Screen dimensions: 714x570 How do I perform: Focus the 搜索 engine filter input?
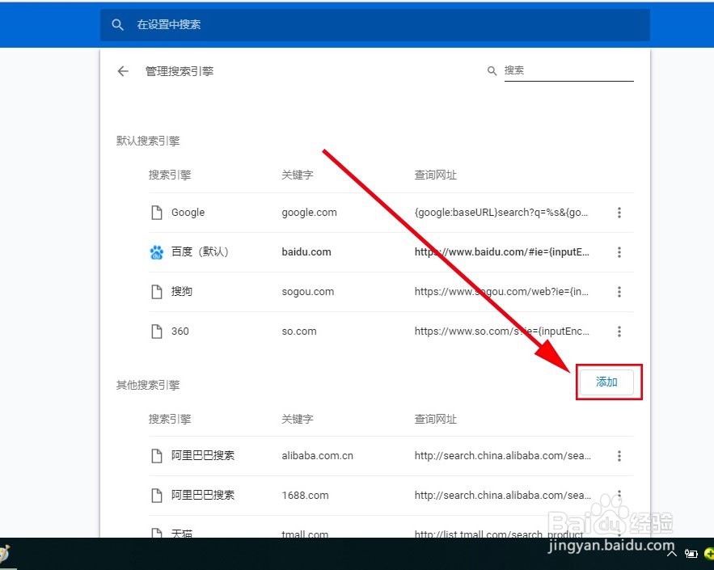click(x=568, y=70)
